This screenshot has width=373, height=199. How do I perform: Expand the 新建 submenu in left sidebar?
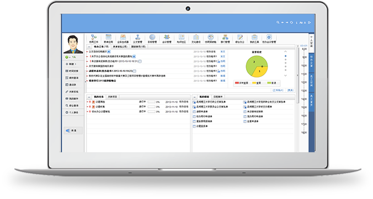tap(71, 64)
